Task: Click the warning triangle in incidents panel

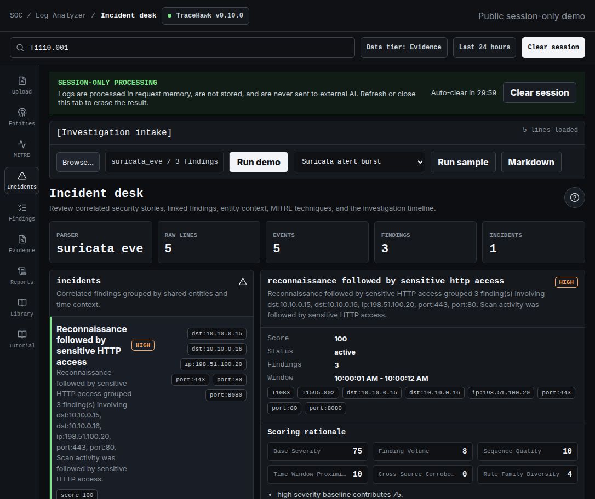Action: click(x=243, y=282)
